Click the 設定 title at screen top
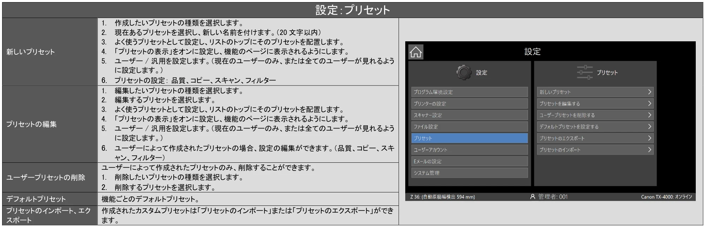Viewport: 706px width, 239px height. (x=532, y=52)
